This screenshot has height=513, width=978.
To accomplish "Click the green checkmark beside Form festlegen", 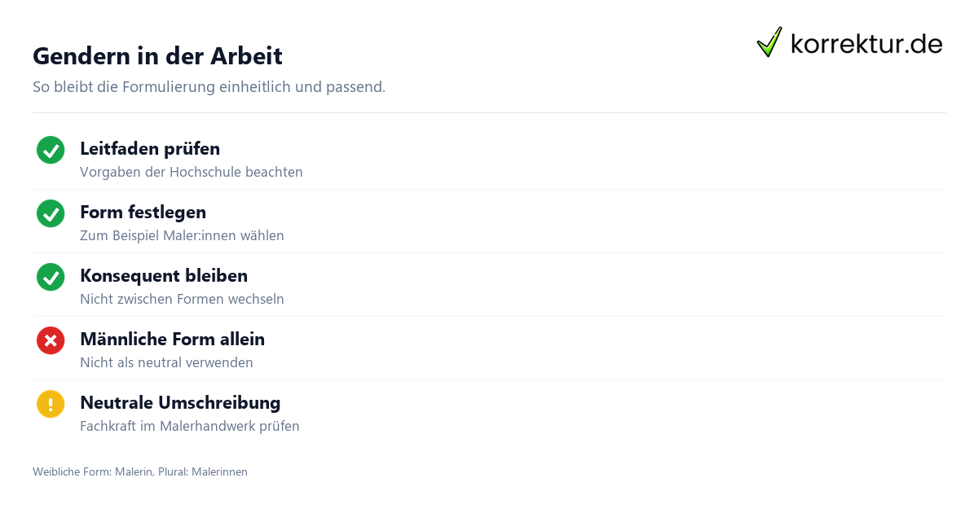I will coord(51,213).
